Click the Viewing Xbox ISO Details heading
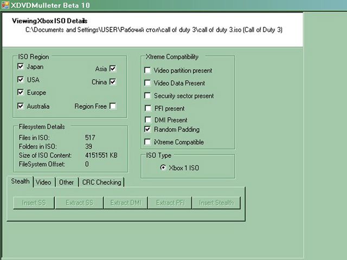347x260 pixels. [x=49, y=21]
